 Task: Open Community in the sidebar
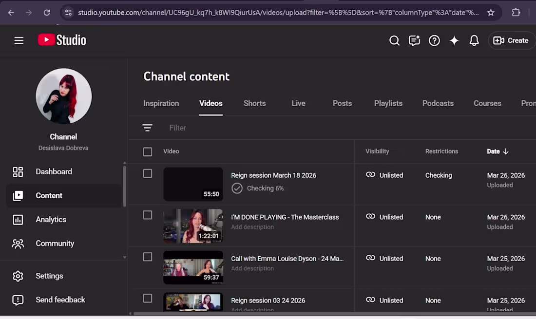63,243
